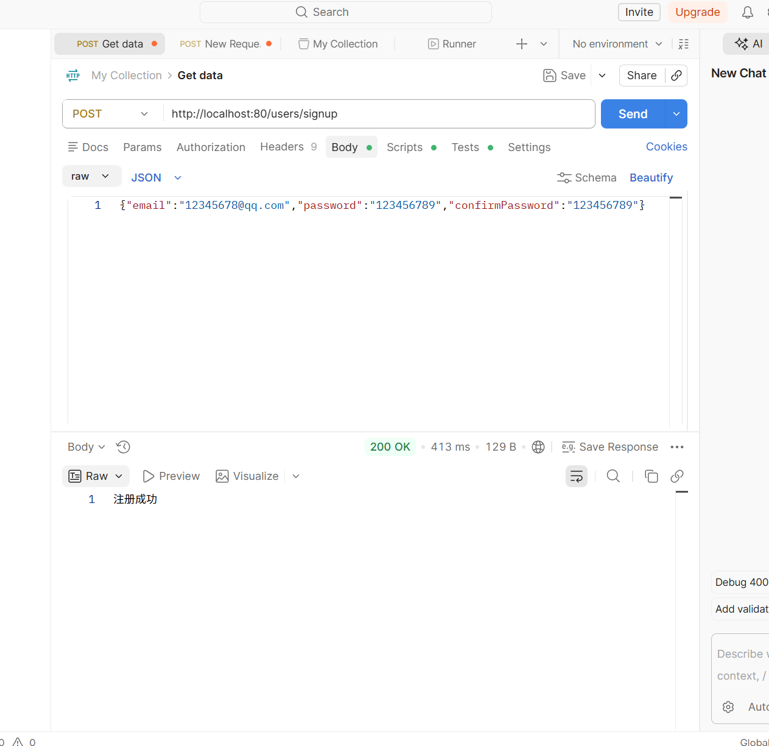This screenshot has height=746, width=769.
Task: Open the notifications bell icon
Action: coord(747,12)
